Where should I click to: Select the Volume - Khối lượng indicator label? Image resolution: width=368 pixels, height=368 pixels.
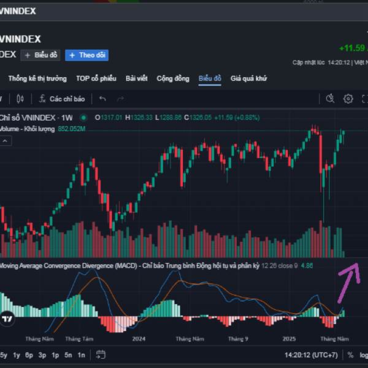point(27,129)
